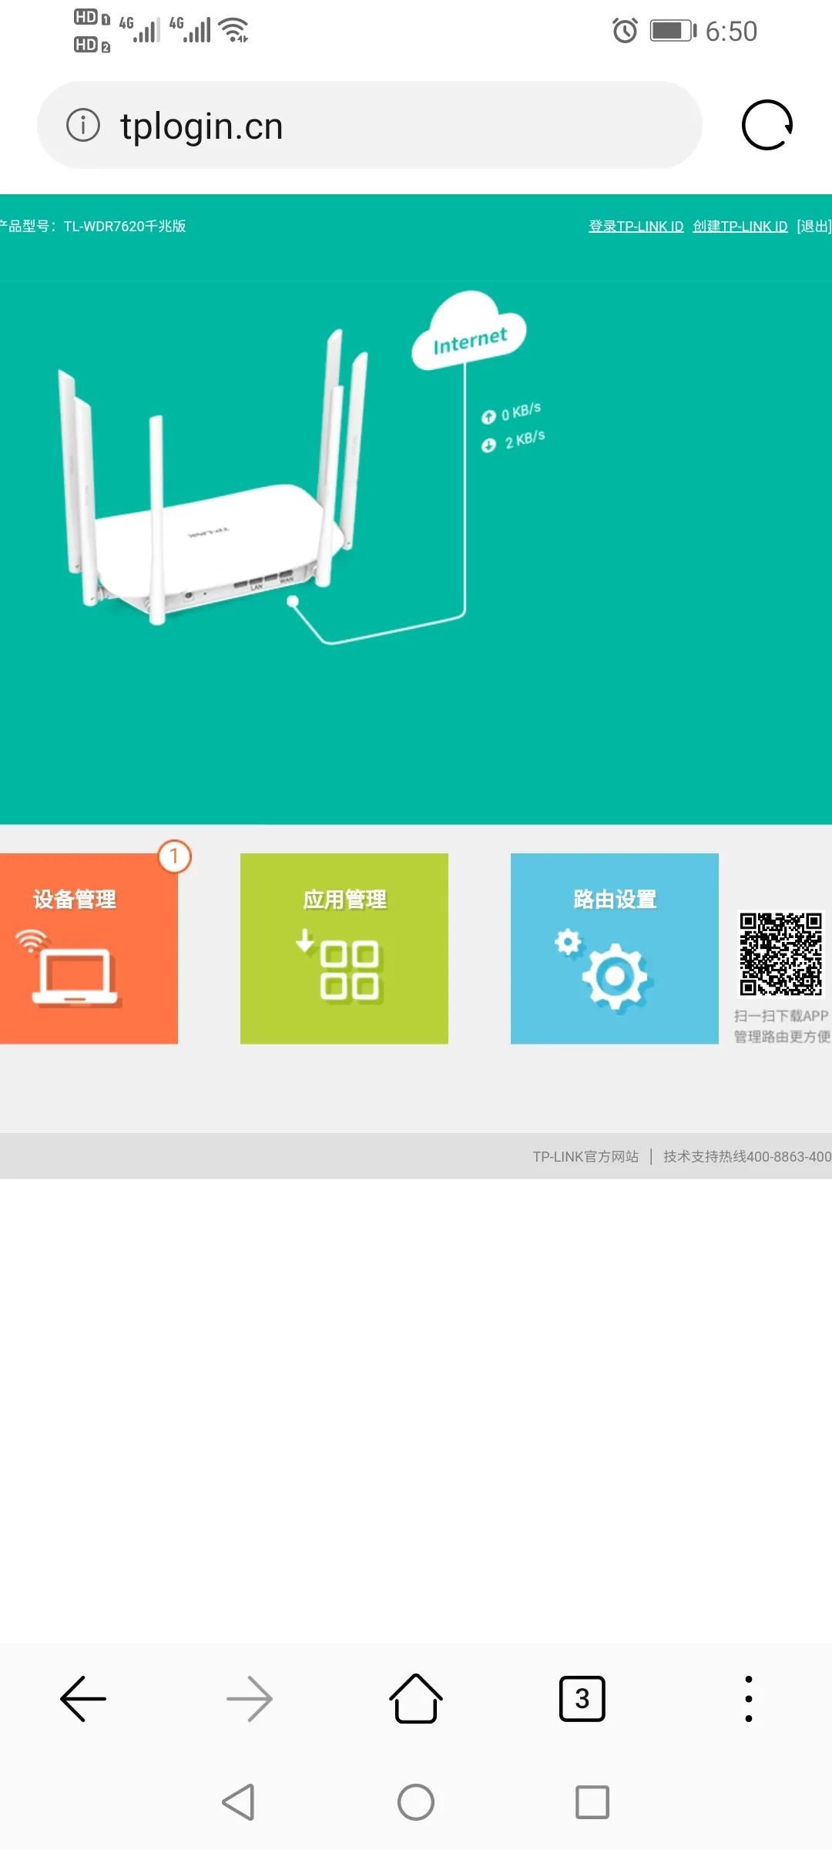The width and height of the screenshot is (832, 1850).
Task: Open the browser three-dot menu
Action: pyautogui.click(x=749, y=1698)
